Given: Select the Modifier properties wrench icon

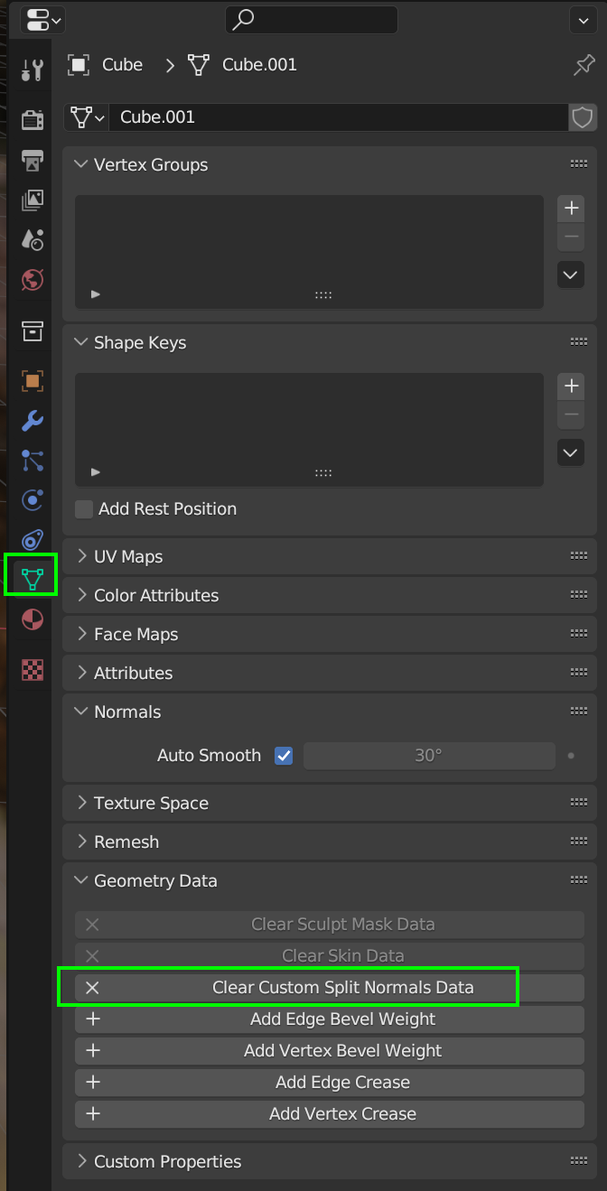Looking at the screenshot, I should pos(32,421).
